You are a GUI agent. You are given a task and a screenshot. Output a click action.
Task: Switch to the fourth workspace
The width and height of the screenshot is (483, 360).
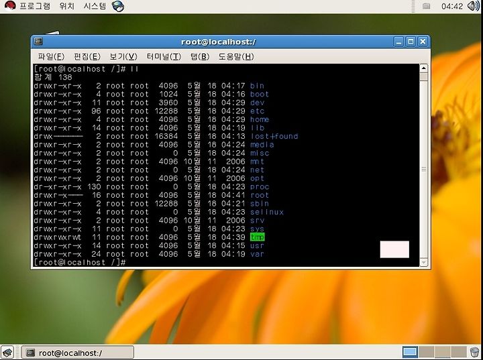coord(459,352)
